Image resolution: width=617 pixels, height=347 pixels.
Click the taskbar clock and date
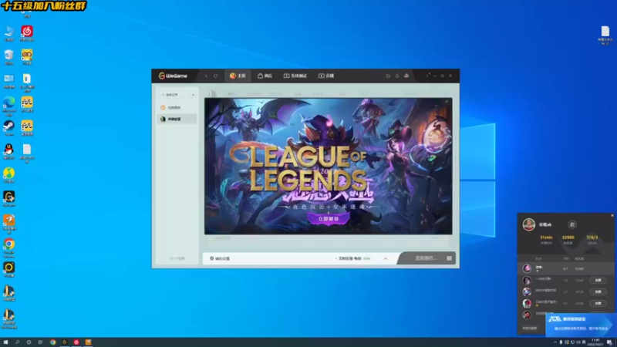click(595, 342)
